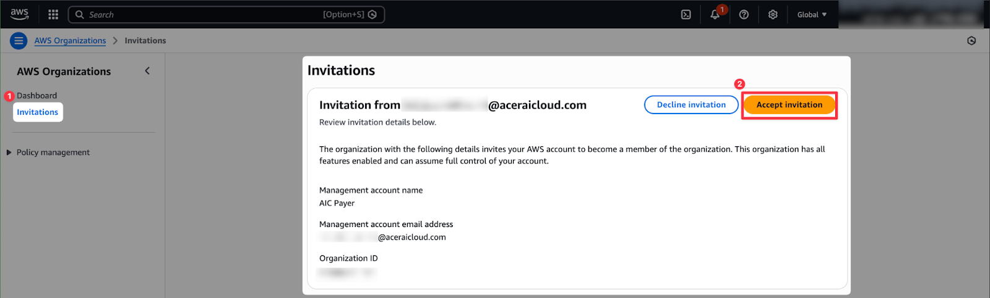
Task: Collapse the AWS Organizations side panel
Action: (147, 71)
